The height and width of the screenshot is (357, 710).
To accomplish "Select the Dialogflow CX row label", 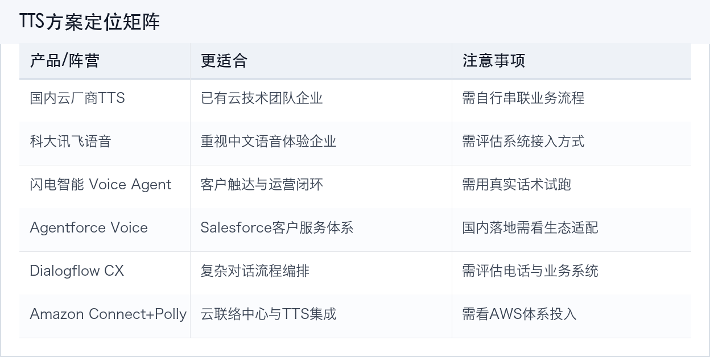I will tap(77, 271).
